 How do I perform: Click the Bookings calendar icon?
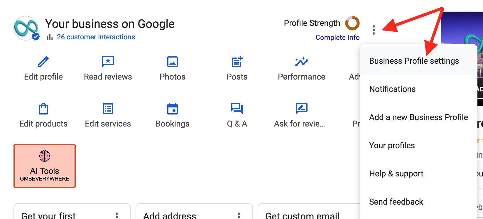173,109
